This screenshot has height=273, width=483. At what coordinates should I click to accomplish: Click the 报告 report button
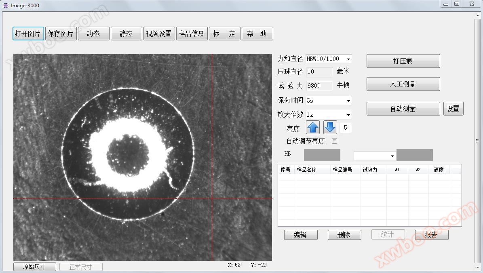tap(431, 235)
